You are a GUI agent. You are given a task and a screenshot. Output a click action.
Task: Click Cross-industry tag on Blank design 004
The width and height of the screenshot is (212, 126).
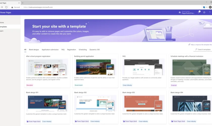(191, 121)
